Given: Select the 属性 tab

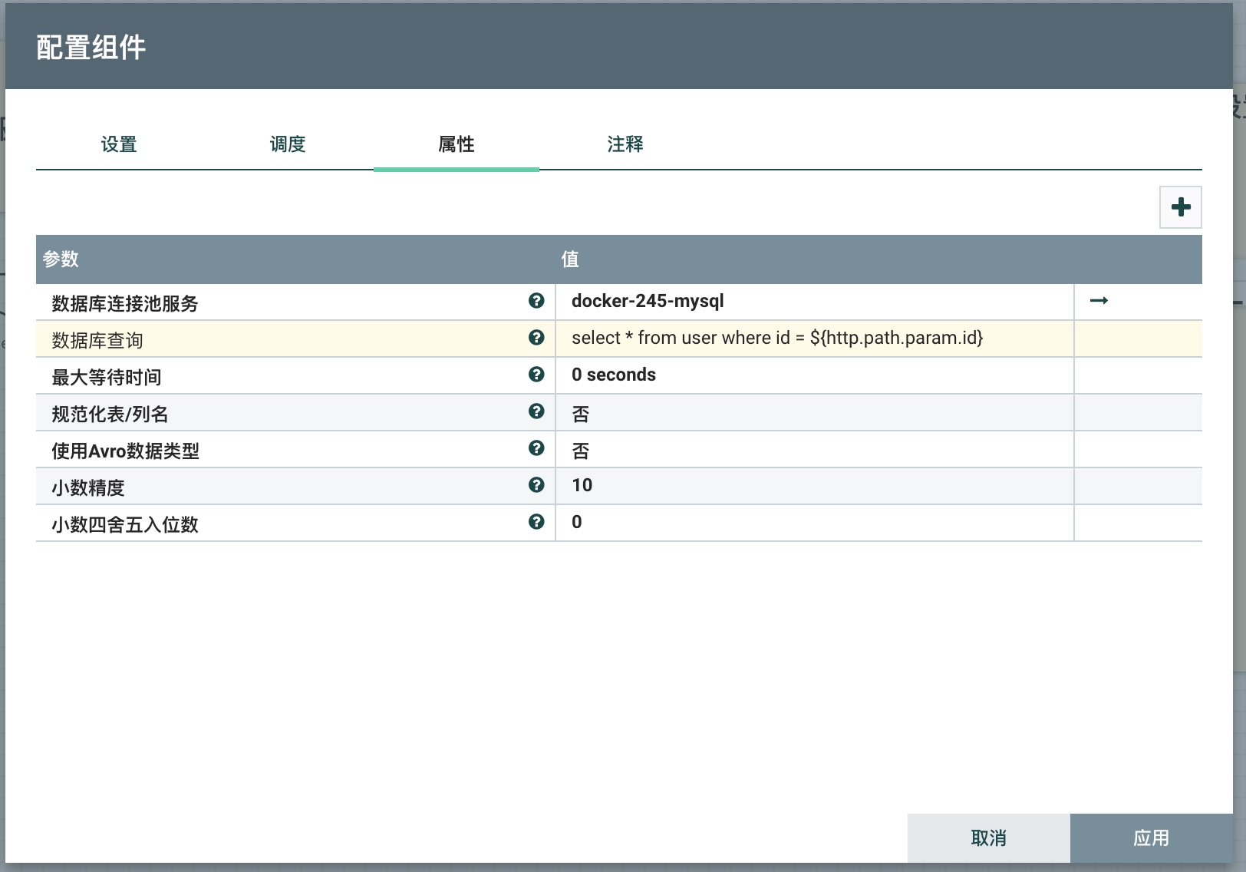Looking at the screenshot, I should pyautogui.click(x=457, y=144).
